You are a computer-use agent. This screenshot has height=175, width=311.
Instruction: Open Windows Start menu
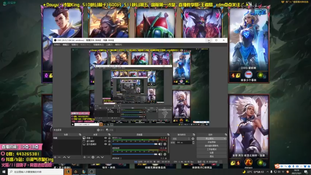click(3, 171)
